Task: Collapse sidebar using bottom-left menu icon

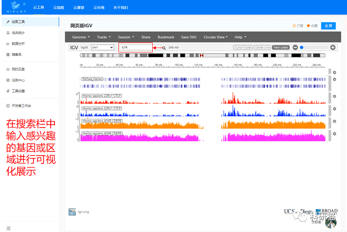Action: pos(8,228)
